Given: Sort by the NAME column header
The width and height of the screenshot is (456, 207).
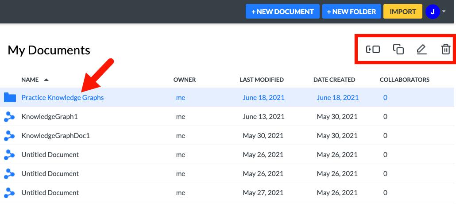Looking at the screenshot, I should [x=30, y=80].
